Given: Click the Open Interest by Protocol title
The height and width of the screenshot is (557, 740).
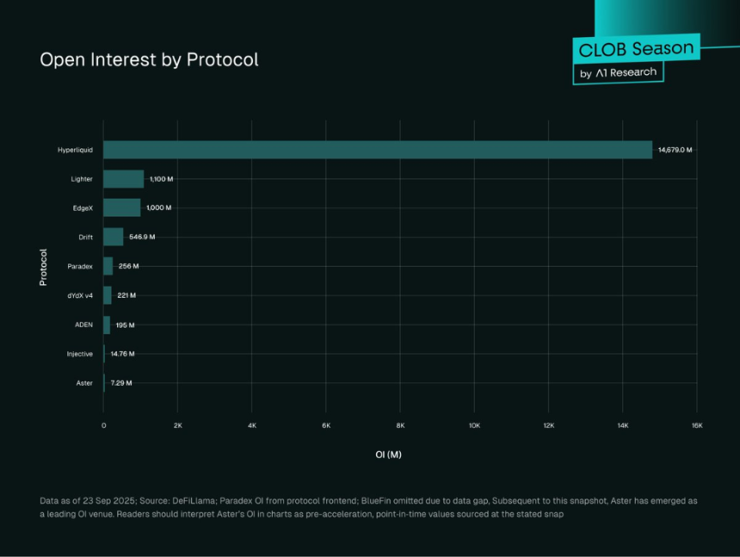Looking at the screenshot, I should pos(149,59).
